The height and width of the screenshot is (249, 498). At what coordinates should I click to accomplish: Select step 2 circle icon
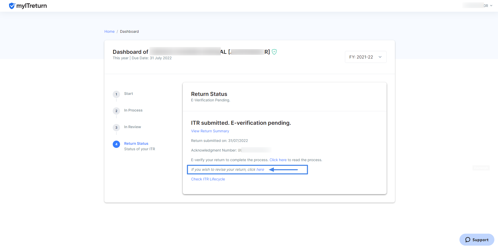pyautogui.click(x=116, y=111)
